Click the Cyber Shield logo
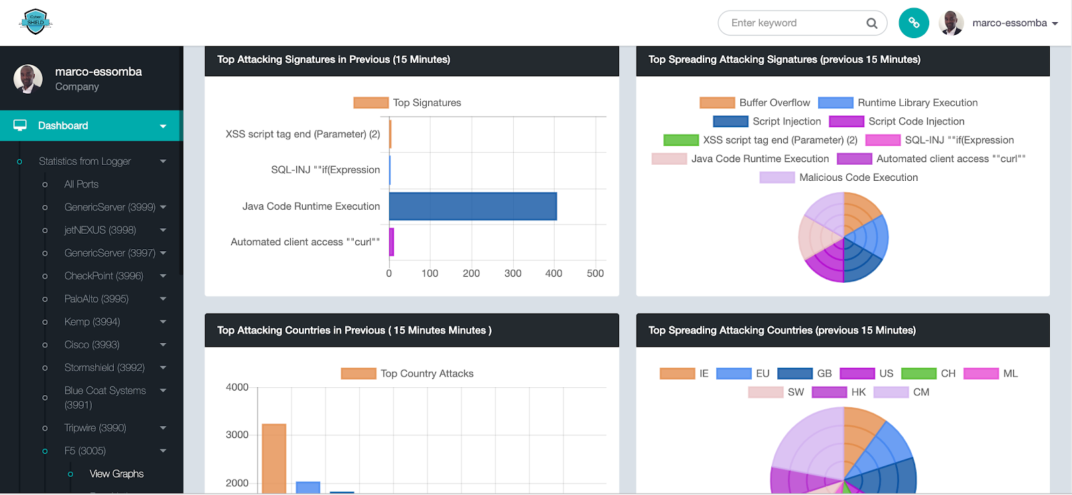This screenshot has height=495, width=1072. (36, 22)
